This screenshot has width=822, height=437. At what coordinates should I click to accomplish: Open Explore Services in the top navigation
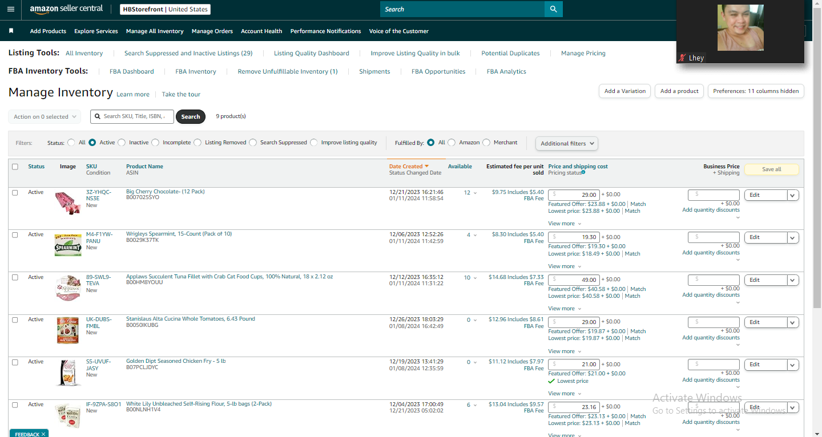coord(96,31)
